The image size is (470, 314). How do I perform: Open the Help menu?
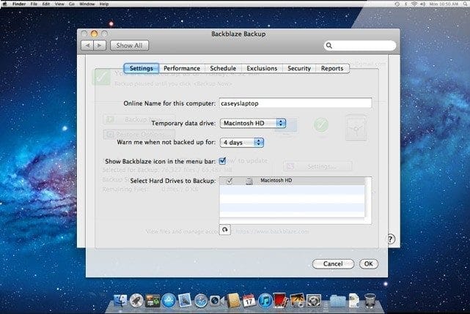pos(104,4)
